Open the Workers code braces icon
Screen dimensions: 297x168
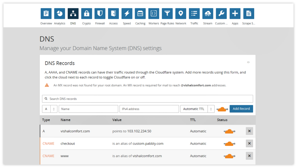point(154,13)
